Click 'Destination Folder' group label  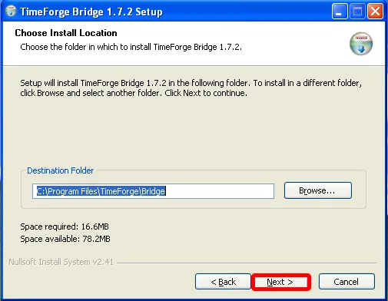click(61, 170)
